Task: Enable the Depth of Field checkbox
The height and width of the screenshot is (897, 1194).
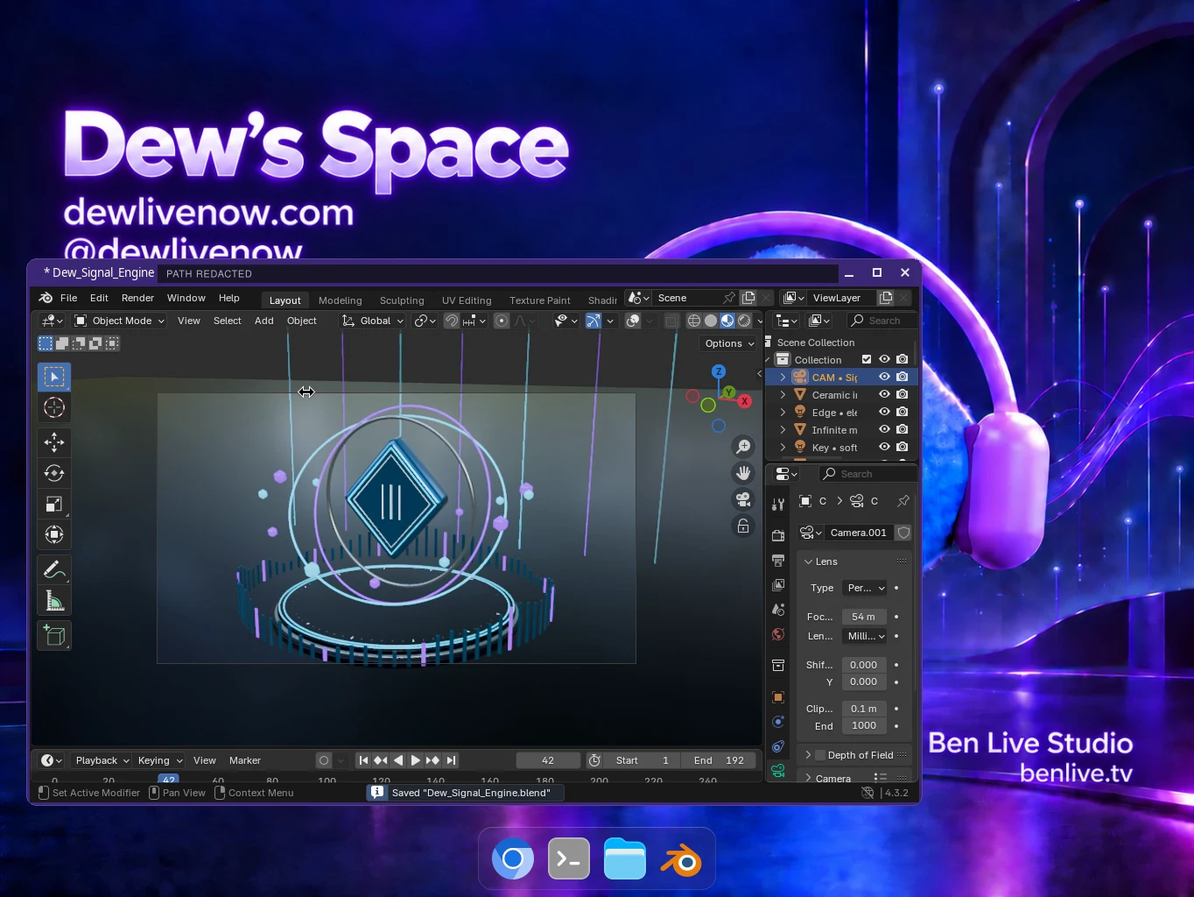Action: 820,755
